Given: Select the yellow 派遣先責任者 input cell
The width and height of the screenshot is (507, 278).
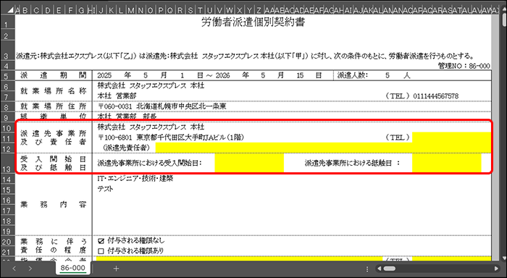Looking at the screenshot, I should tap(323, 148).
